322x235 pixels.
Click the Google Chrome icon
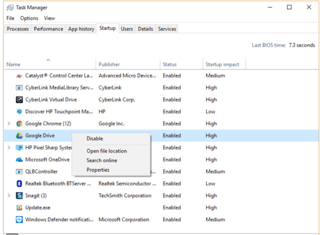pos(19,123)
